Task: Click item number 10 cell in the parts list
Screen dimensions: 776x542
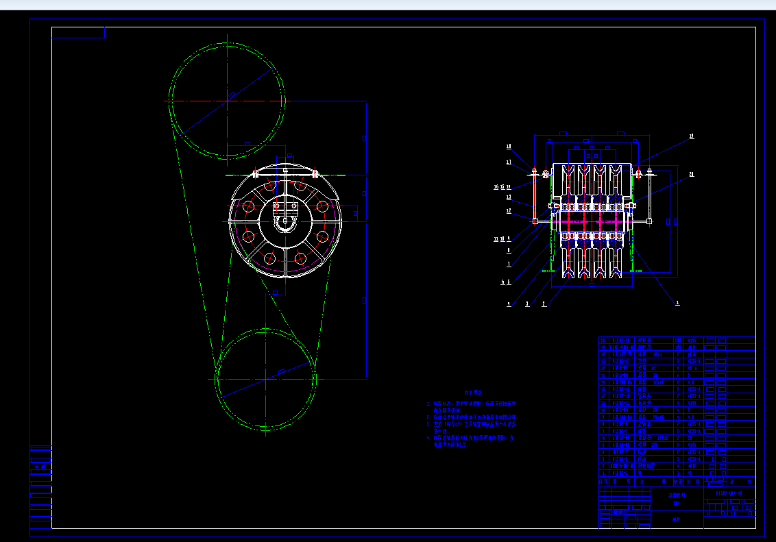Action: 603,410
